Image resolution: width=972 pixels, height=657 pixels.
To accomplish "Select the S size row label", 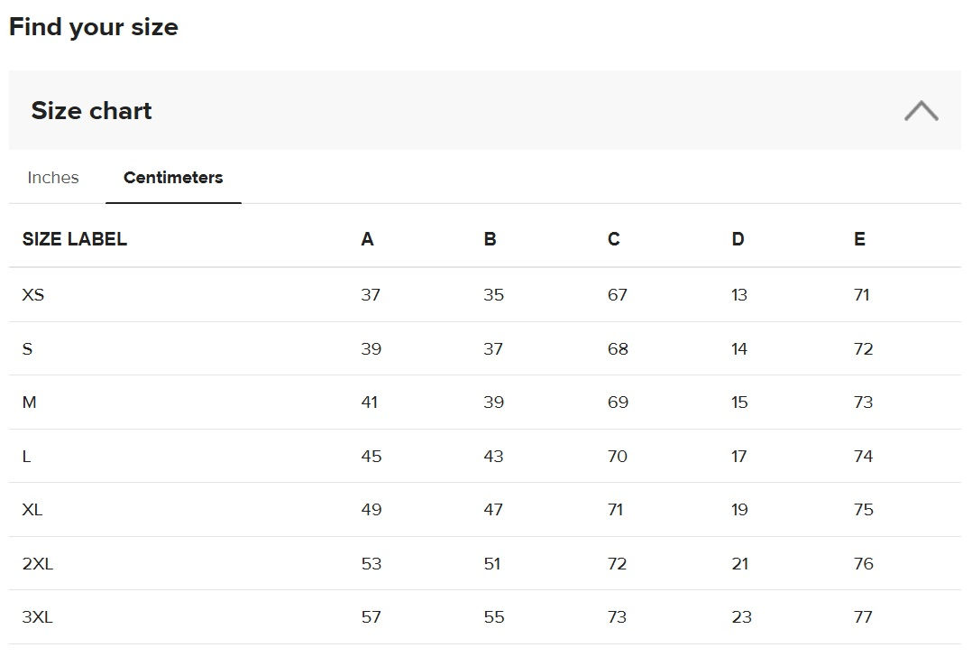I will [x=27, y=349].
